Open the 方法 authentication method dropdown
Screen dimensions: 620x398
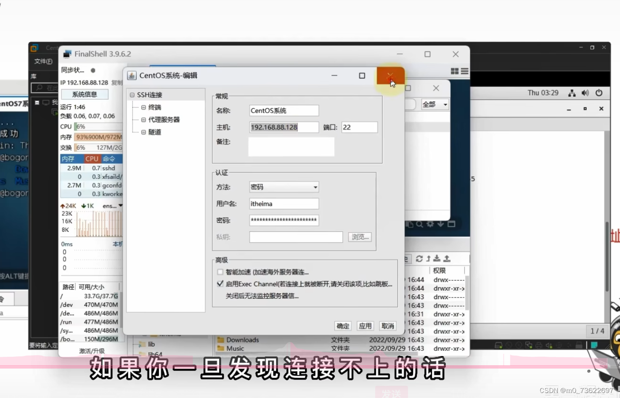284,187
